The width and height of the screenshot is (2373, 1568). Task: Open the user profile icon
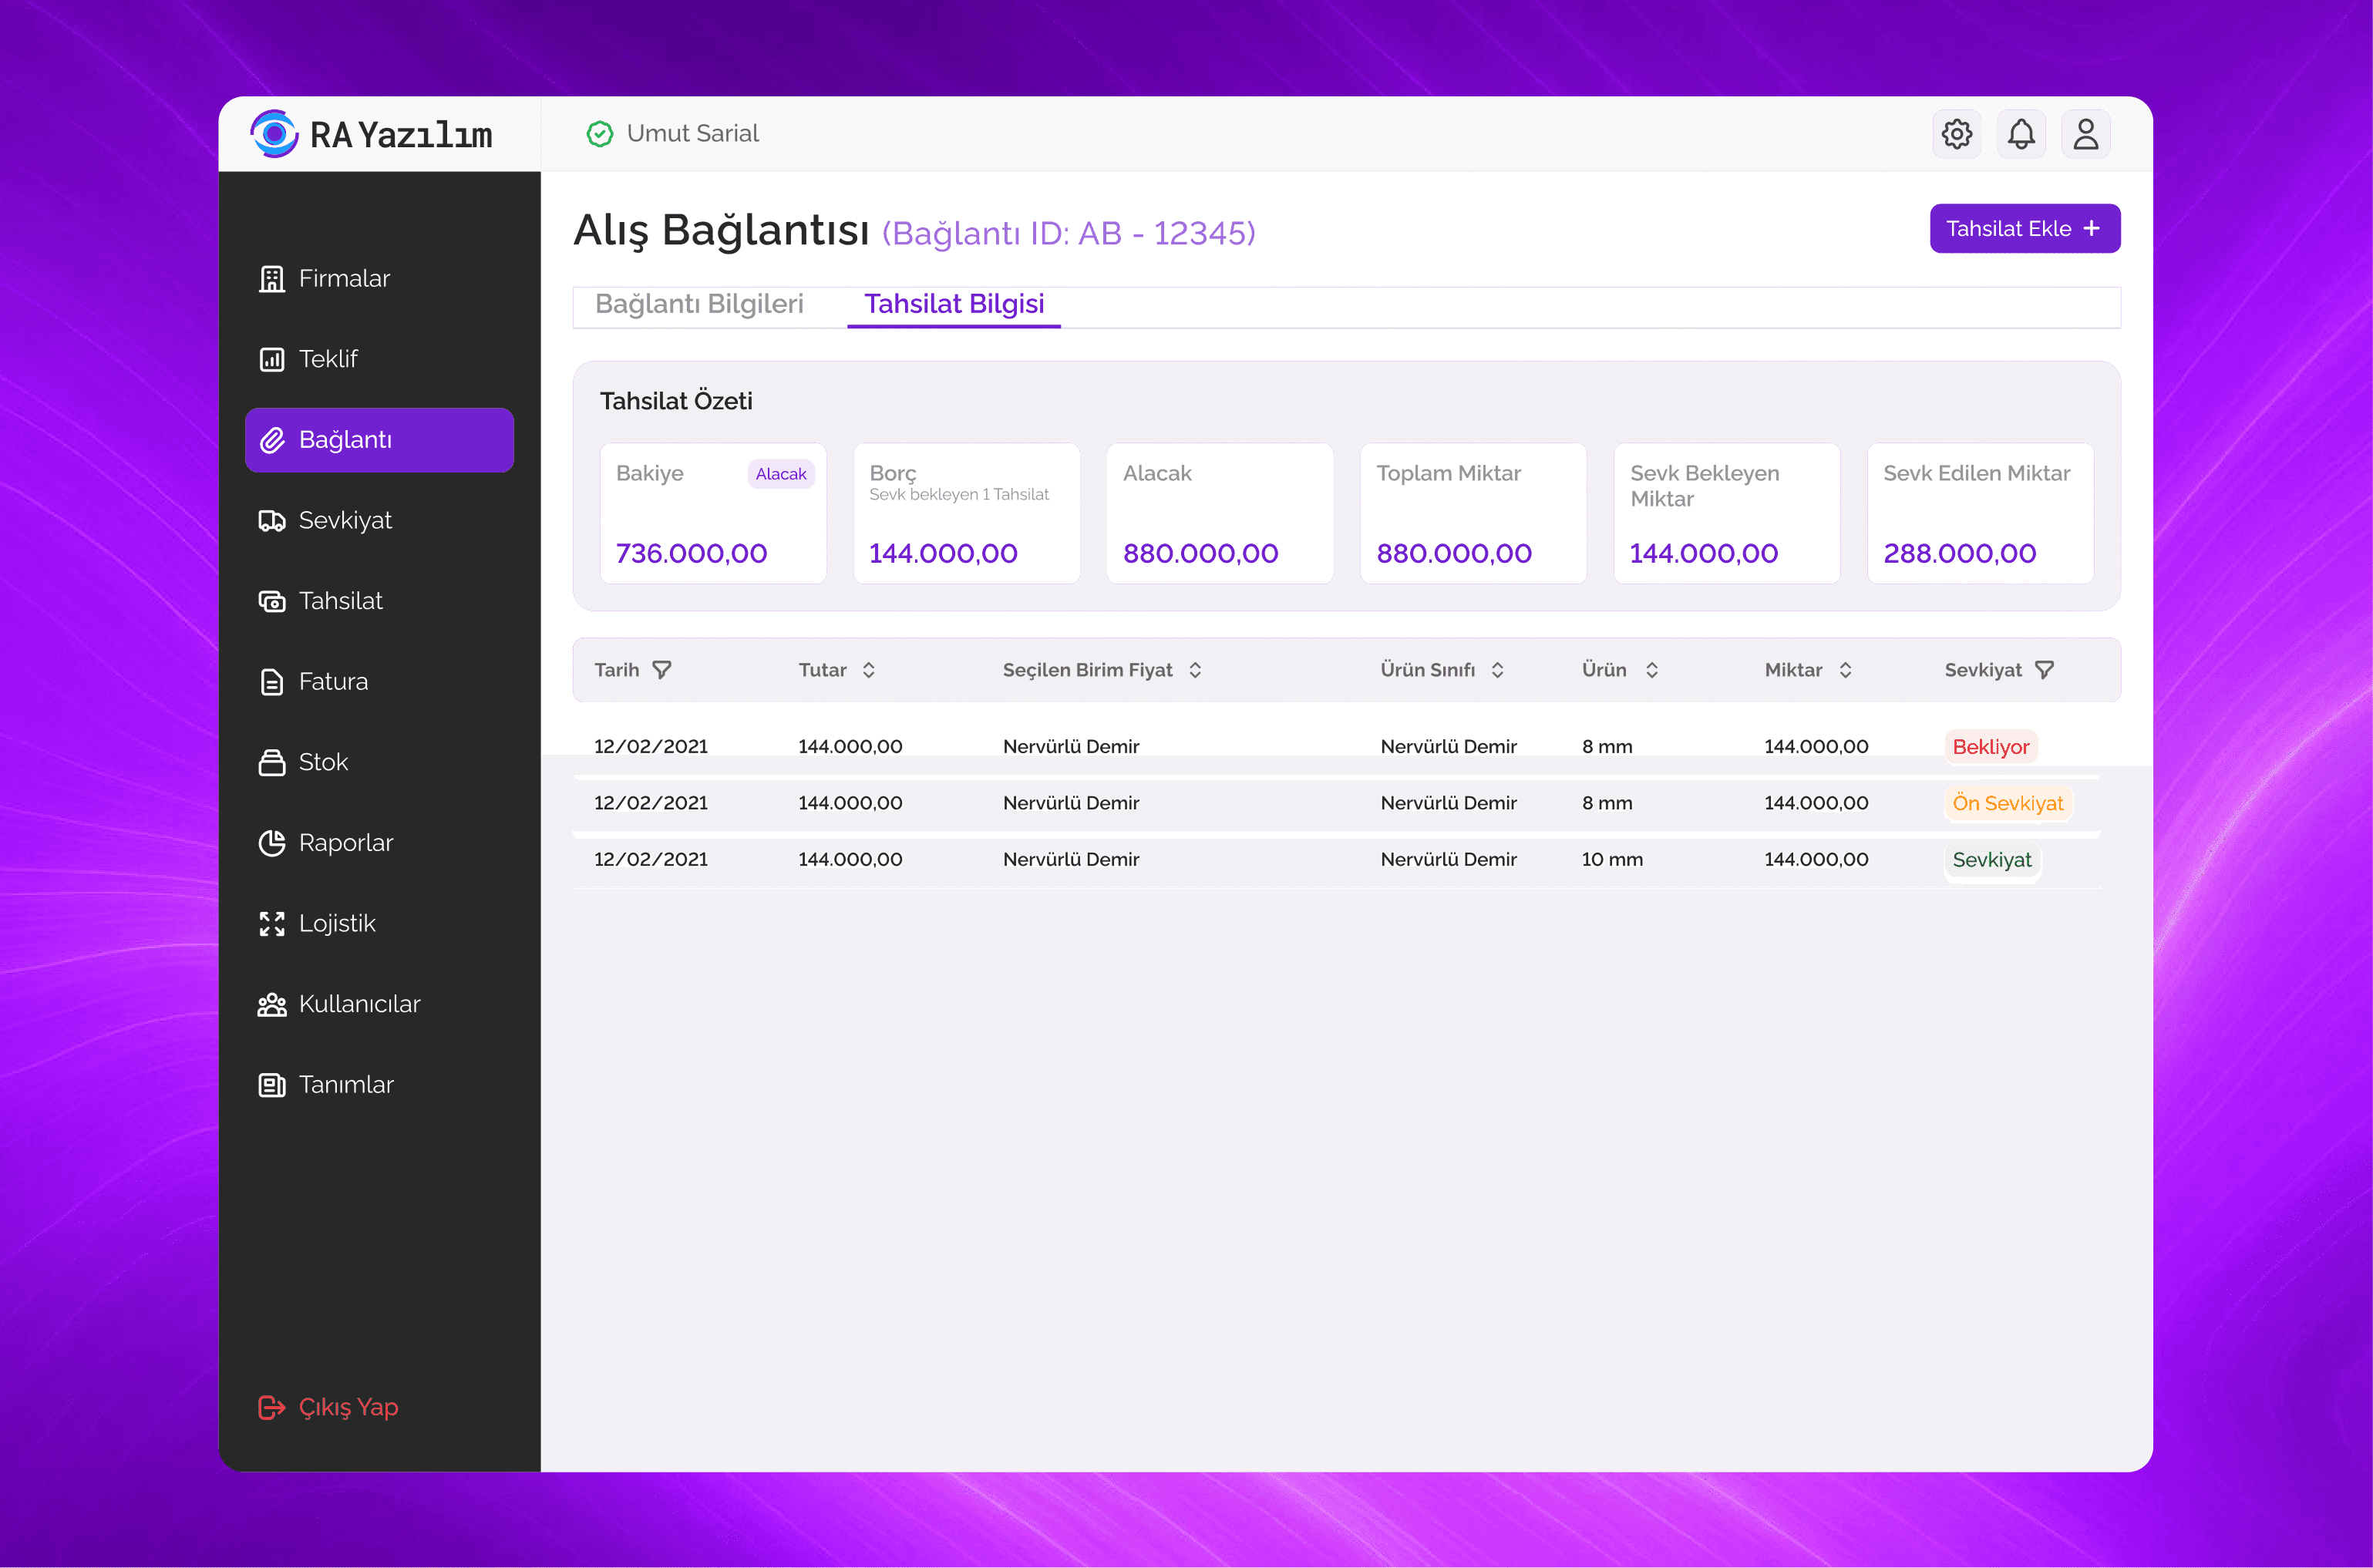2085,134
